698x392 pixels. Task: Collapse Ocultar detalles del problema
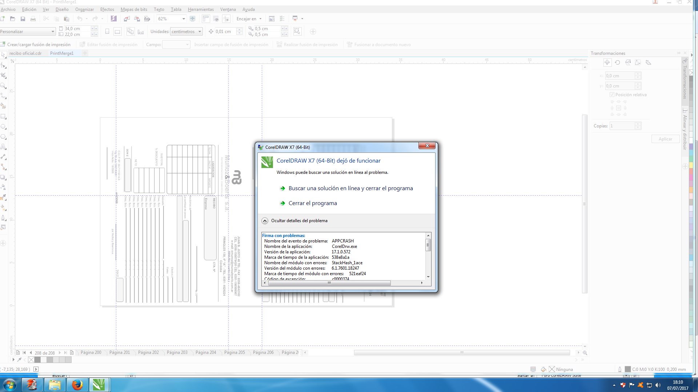click(265, 221)
